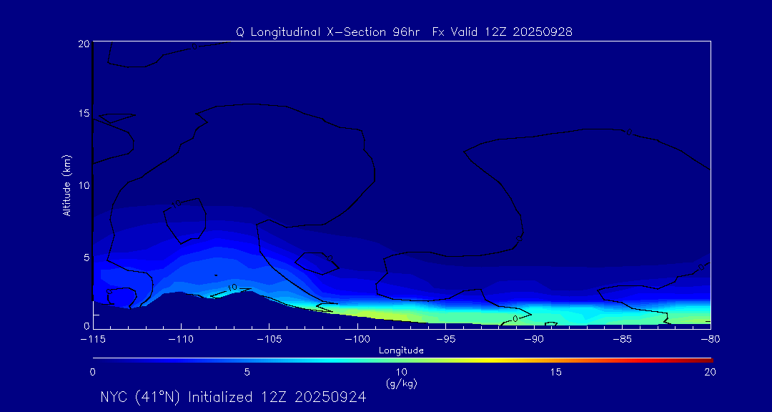Click the '15' tick label under the colorbar
Screen dimensions: 772x412
tap(556, 373)
